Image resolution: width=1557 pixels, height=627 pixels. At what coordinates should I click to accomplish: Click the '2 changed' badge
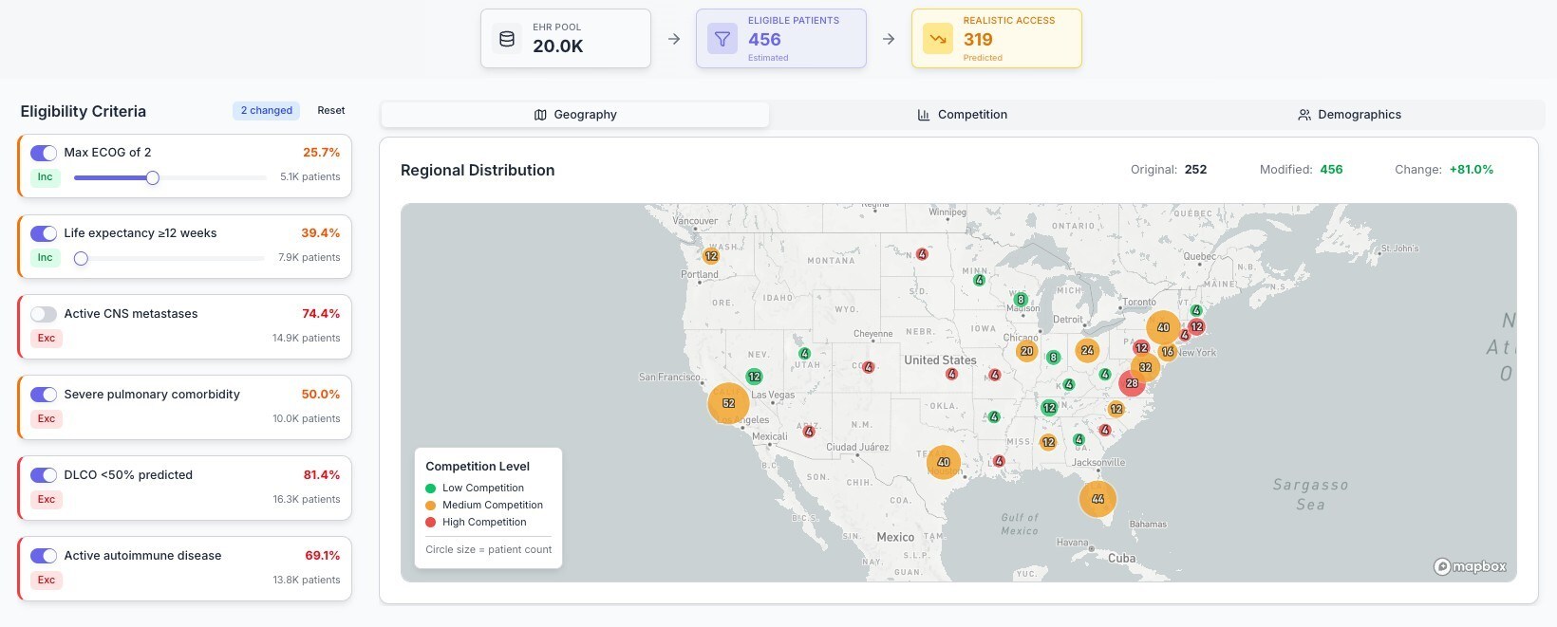click(x=266, y=111)
